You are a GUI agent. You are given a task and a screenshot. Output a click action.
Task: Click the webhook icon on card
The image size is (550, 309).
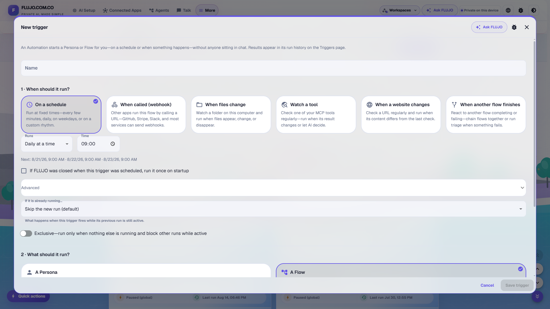pyautogui.click(x=115, y=105)
